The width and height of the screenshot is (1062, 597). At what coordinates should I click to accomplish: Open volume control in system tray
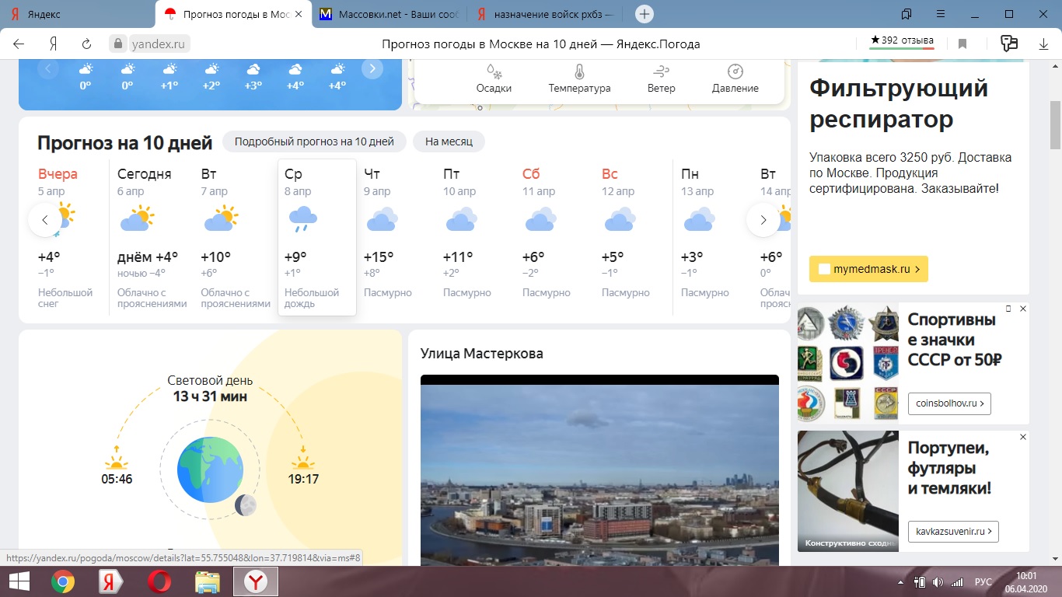938,581
